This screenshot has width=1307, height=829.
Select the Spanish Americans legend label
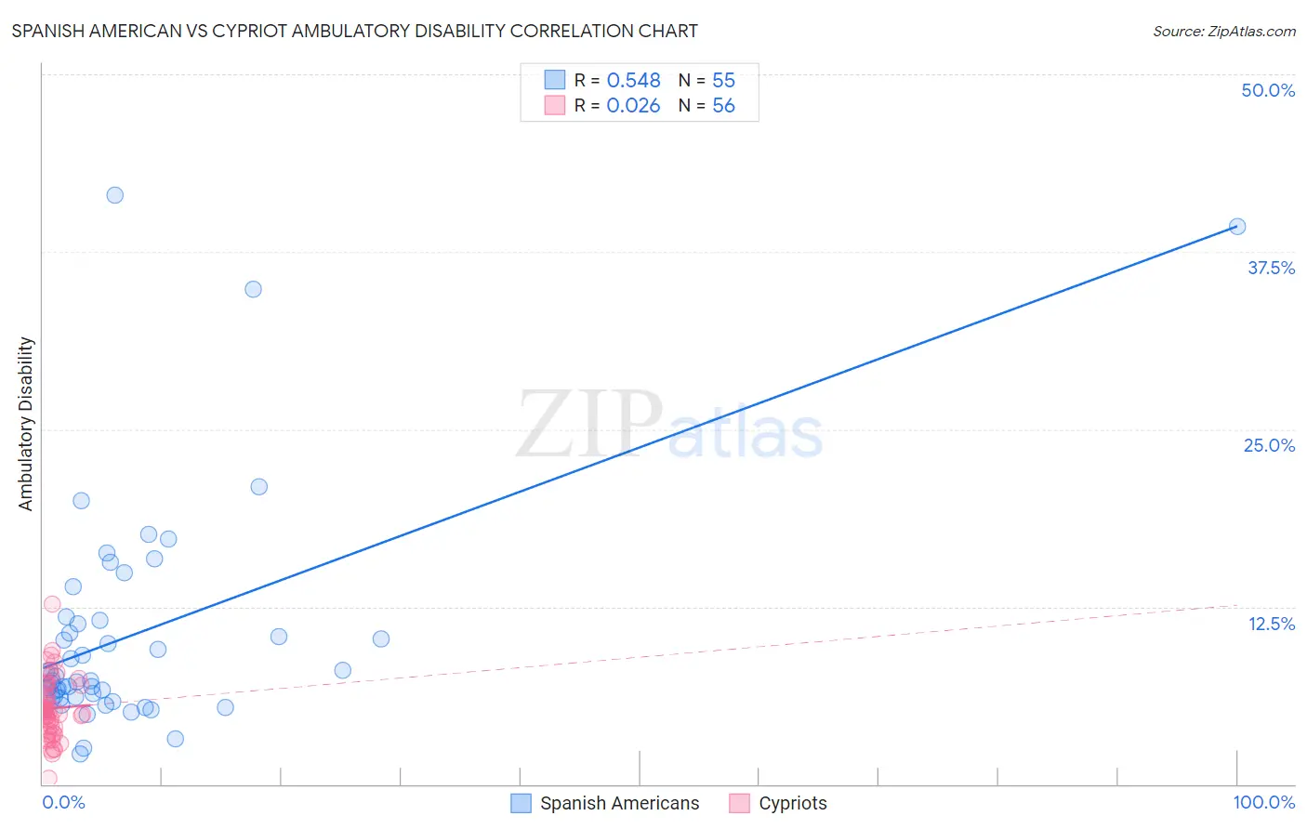click(620, 803)
